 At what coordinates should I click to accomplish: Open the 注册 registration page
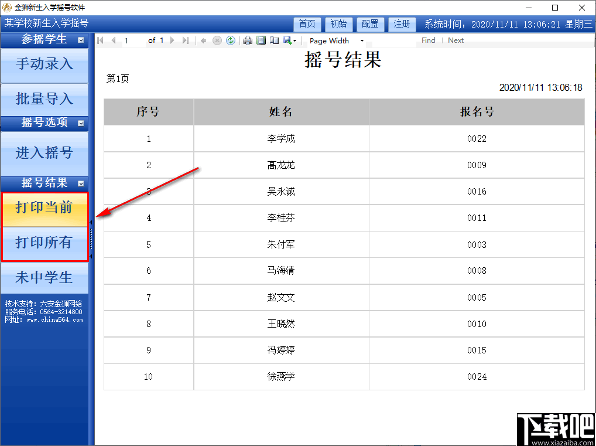coord(402,24)
